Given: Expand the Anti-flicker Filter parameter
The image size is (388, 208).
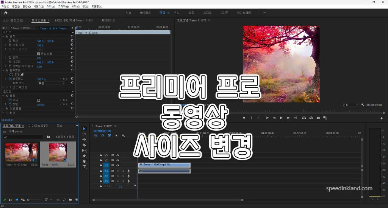Looking at the screenshot, I should tap(6, 66).
